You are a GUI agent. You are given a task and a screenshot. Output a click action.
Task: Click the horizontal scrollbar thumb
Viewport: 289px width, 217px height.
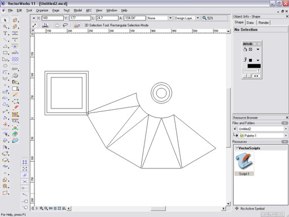pyautogui.click(x=158, y=209)
